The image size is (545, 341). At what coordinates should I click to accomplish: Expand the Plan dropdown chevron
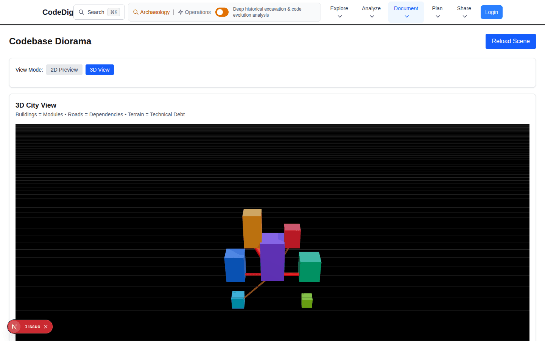(437, 16)
